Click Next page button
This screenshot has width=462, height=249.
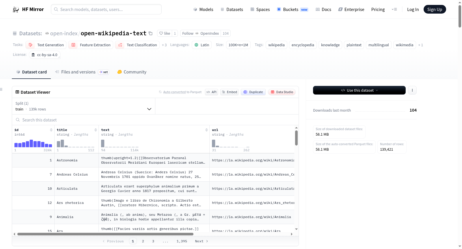point(202,241)
